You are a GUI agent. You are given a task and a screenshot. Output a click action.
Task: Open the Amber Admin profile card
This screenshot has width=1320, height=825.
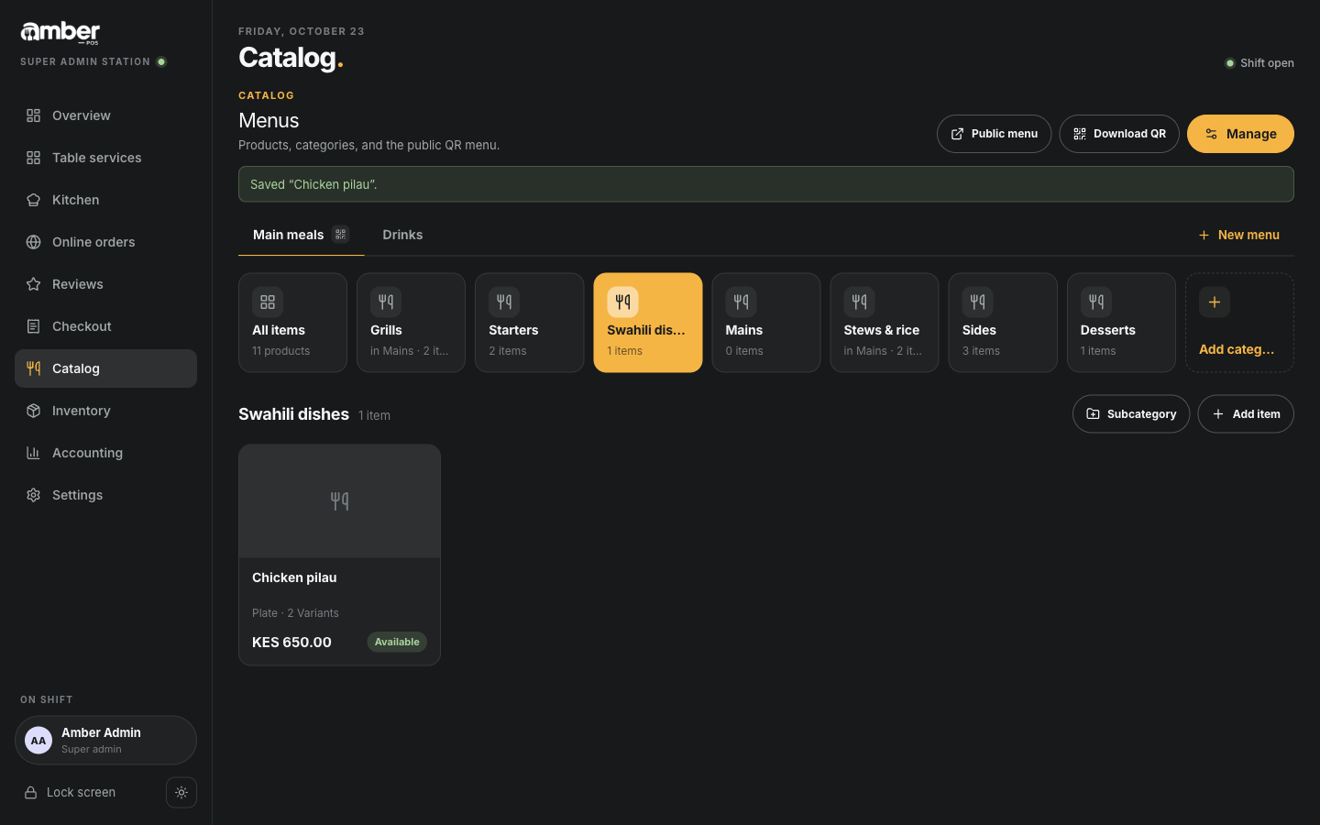click(105, 740)
